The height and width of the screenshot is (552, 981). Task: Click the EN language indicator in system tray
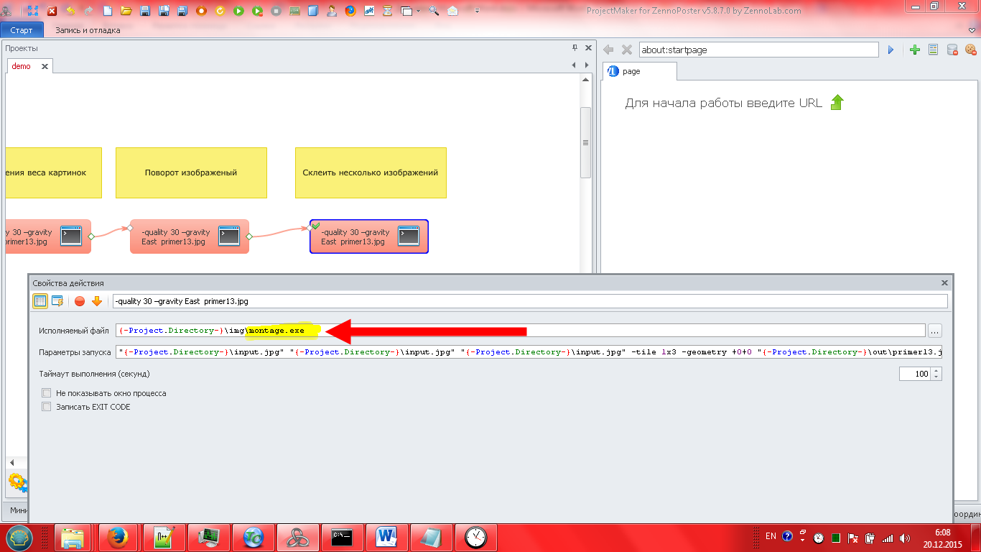(771, 536)
